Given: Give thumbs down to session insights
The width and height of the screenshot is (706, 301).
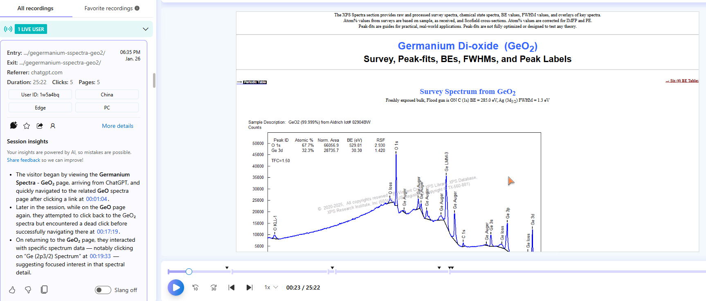Looking at the screenshot, I should click(x=28, y=290).
